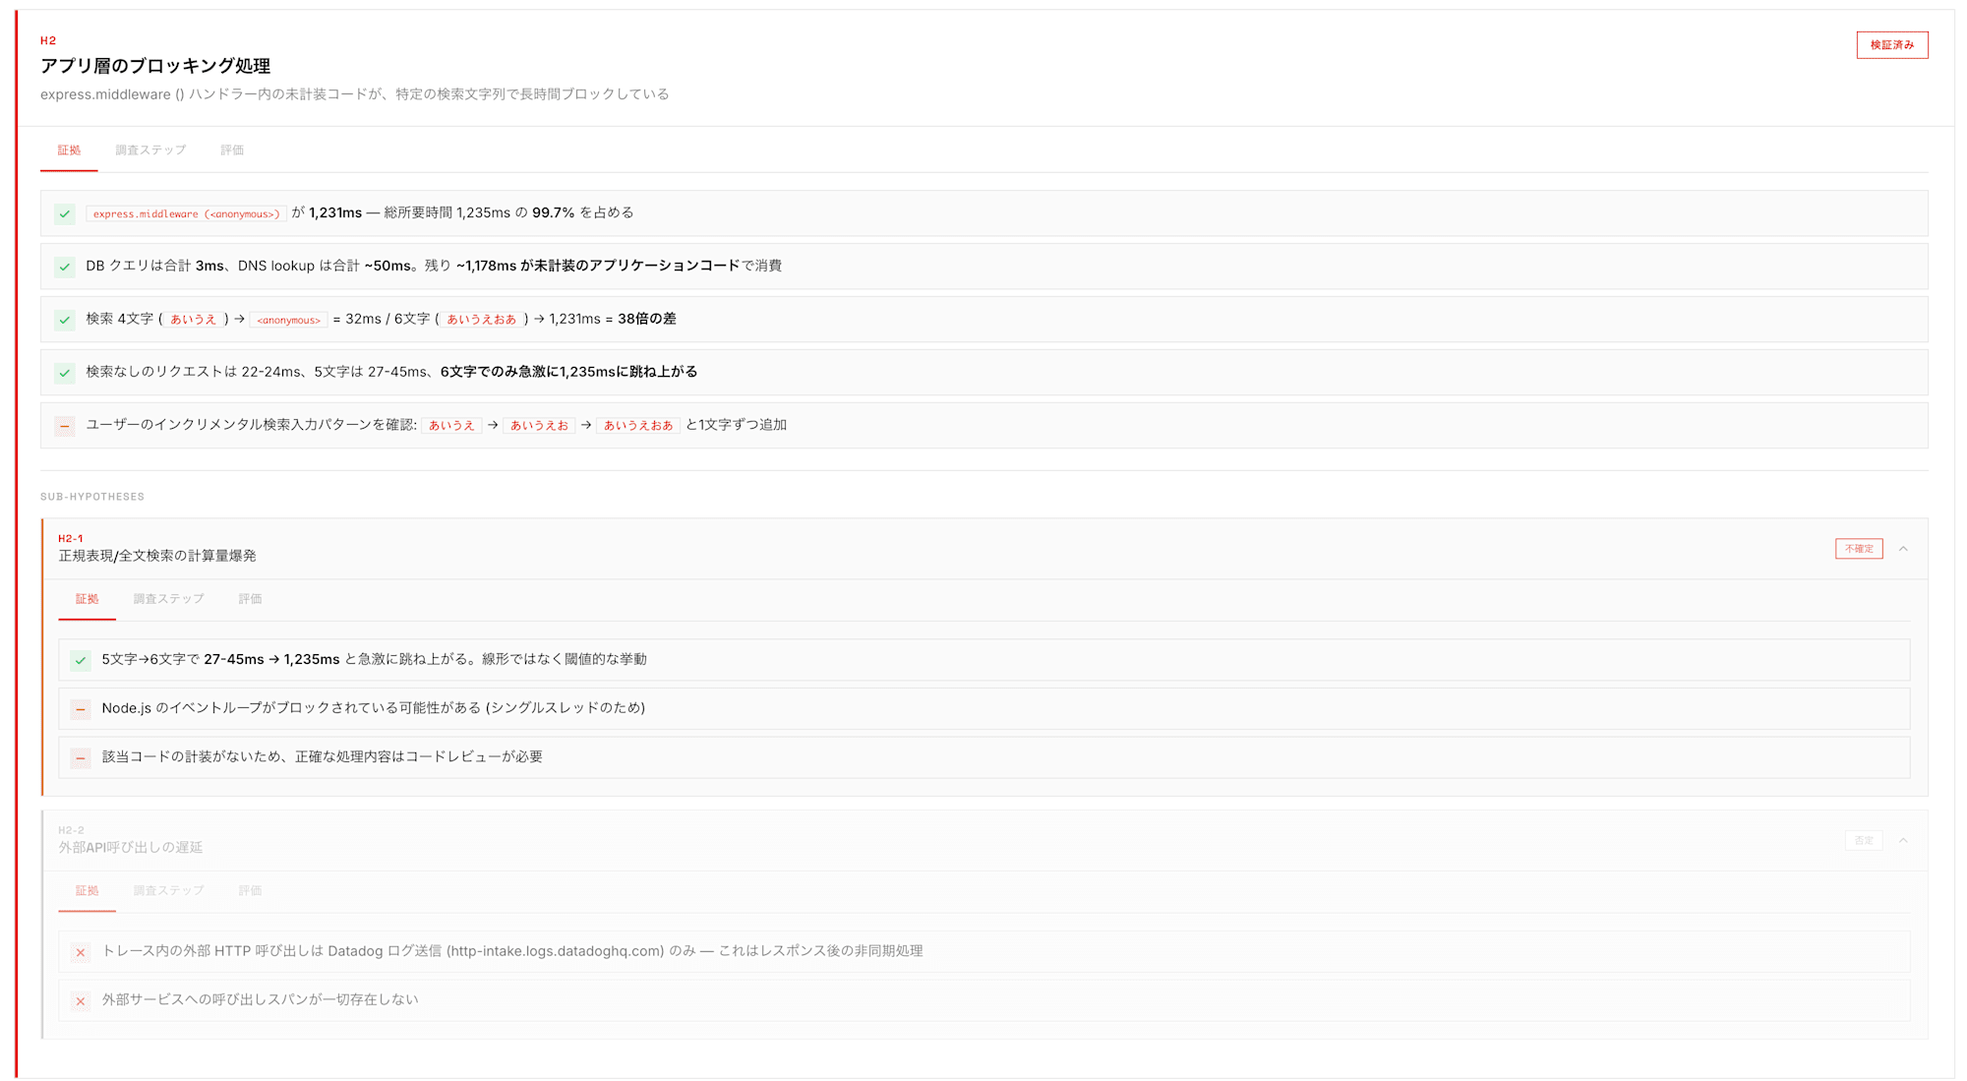
Task: Open the top-level 調査ステップ tab
Action: tap(150, 150)
